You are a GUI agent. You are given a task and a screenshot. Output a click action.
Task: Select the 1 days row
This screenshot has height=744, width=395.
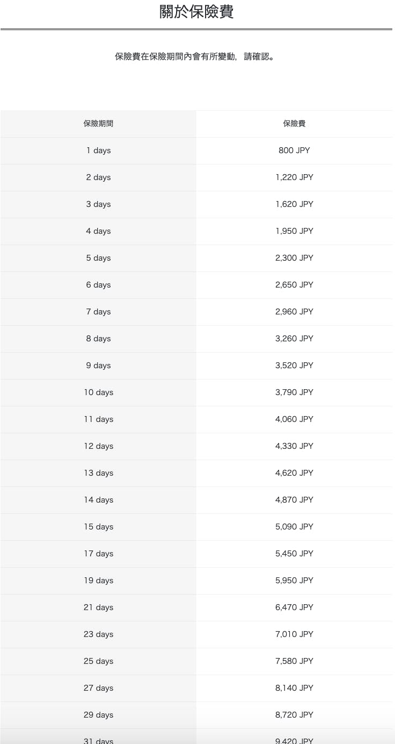pos(98,151)
